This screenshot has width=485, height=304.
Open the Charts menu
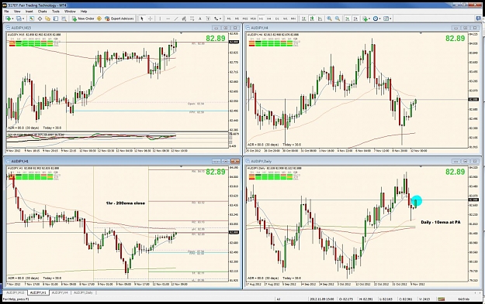[43, 12]
